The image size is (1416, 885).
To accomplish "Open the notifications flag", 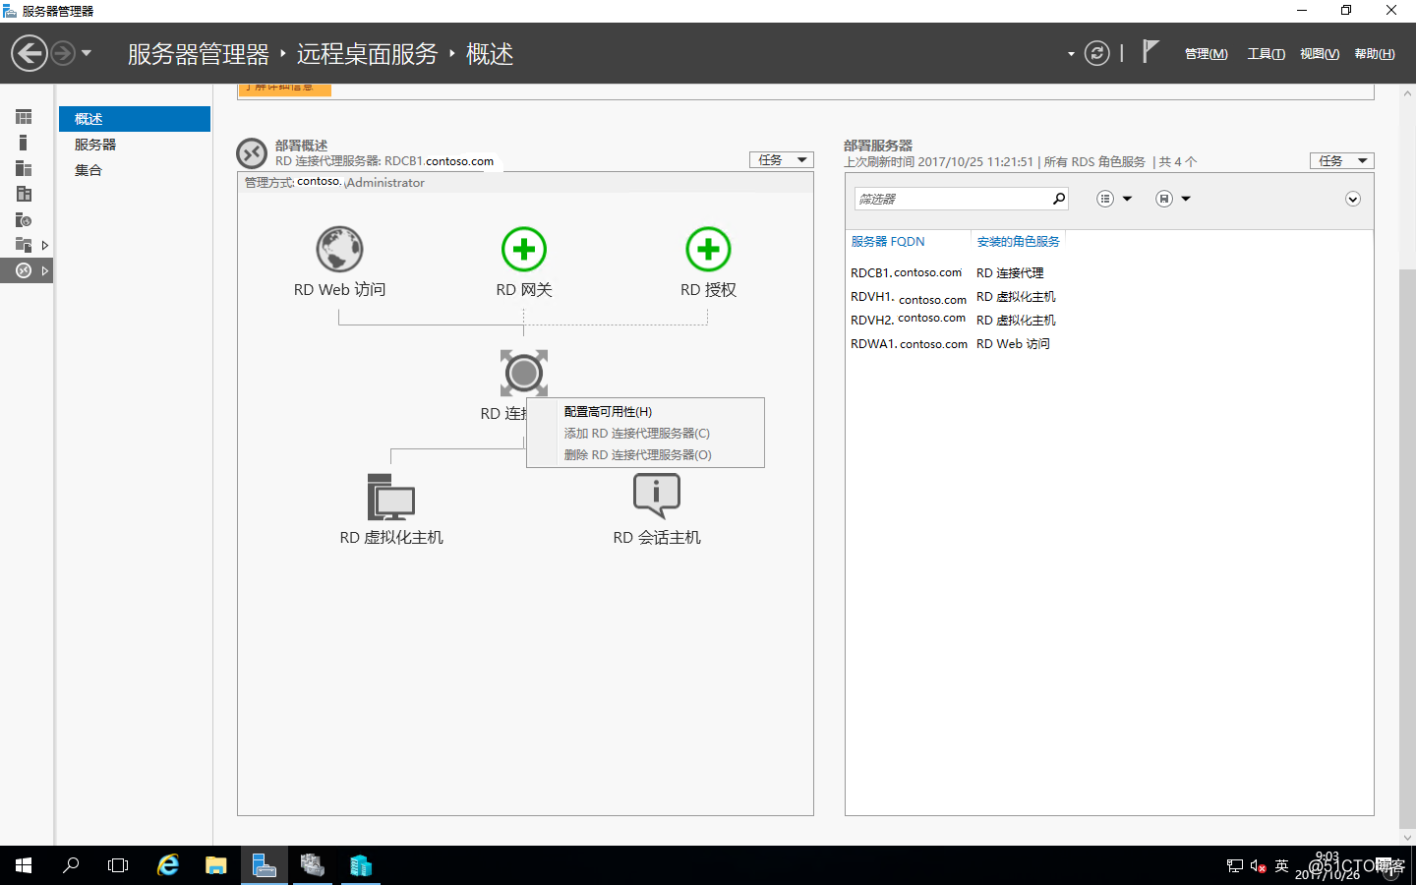I will (x=1150, y=51).
